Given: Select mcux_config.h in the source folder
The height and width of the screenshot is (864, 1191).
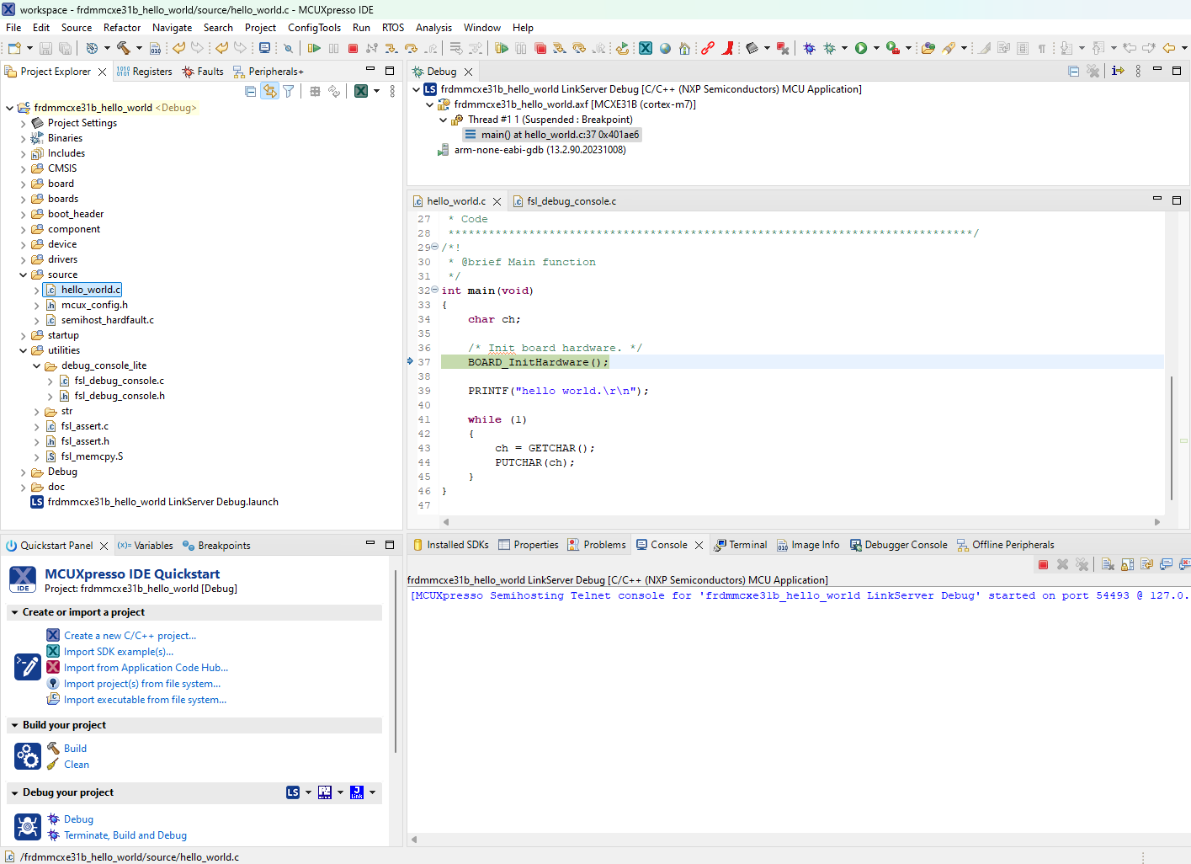Looking at the screenshot, I should pos(94,305).
